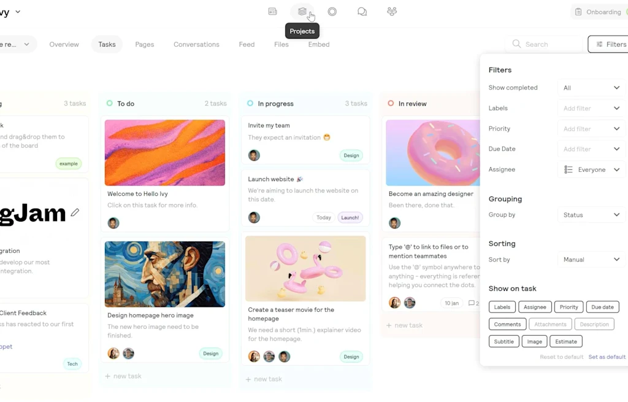Open the Projects stack icon
Image resolution: width=628 pixels, height=402 pixels.
pyautogui.click(x=302, y=12)
